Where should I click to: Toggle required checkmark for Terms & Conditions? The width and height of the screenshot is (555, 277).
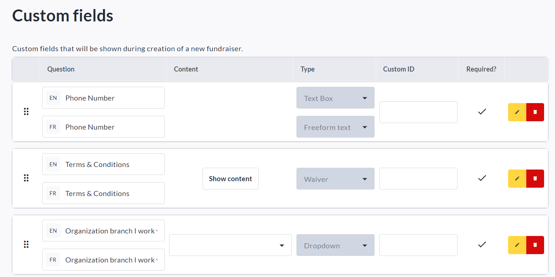pyautogui.click(x=482, y=178)
